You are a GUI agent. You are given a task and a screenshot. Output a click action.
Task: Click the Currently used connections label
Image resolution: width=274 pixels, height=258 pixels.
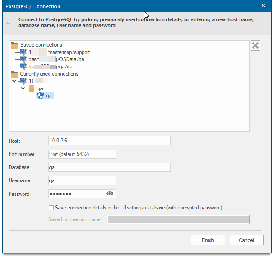pyautogui.click(x=49, y=74)
